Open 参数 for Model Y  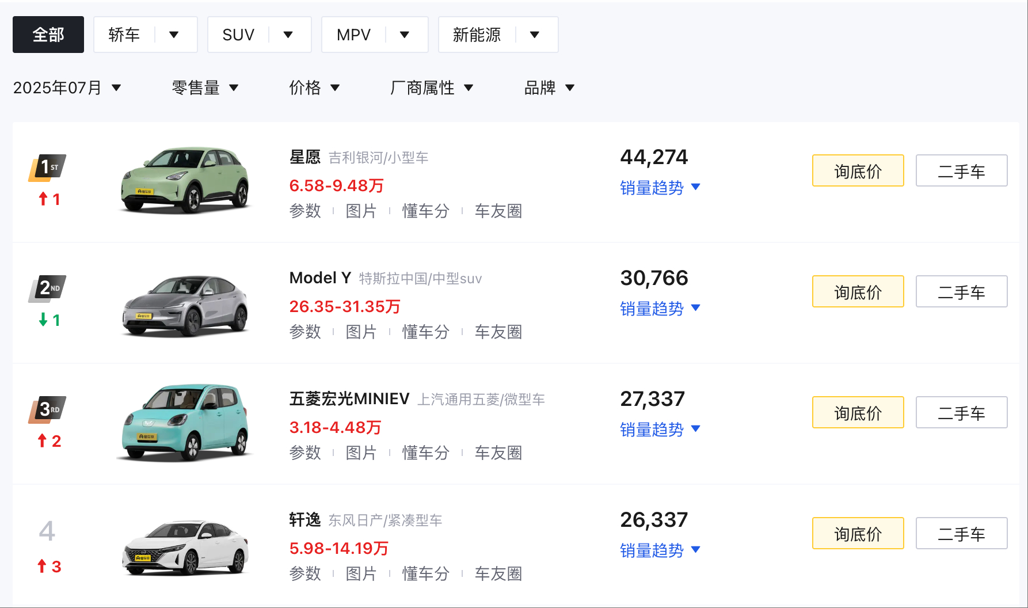[305, 332]
